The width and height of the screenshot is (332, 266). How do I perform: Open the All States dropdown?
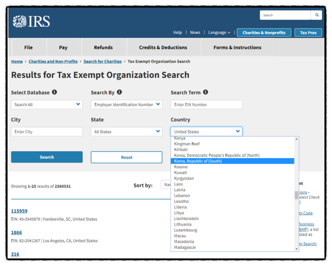[126, 132]
